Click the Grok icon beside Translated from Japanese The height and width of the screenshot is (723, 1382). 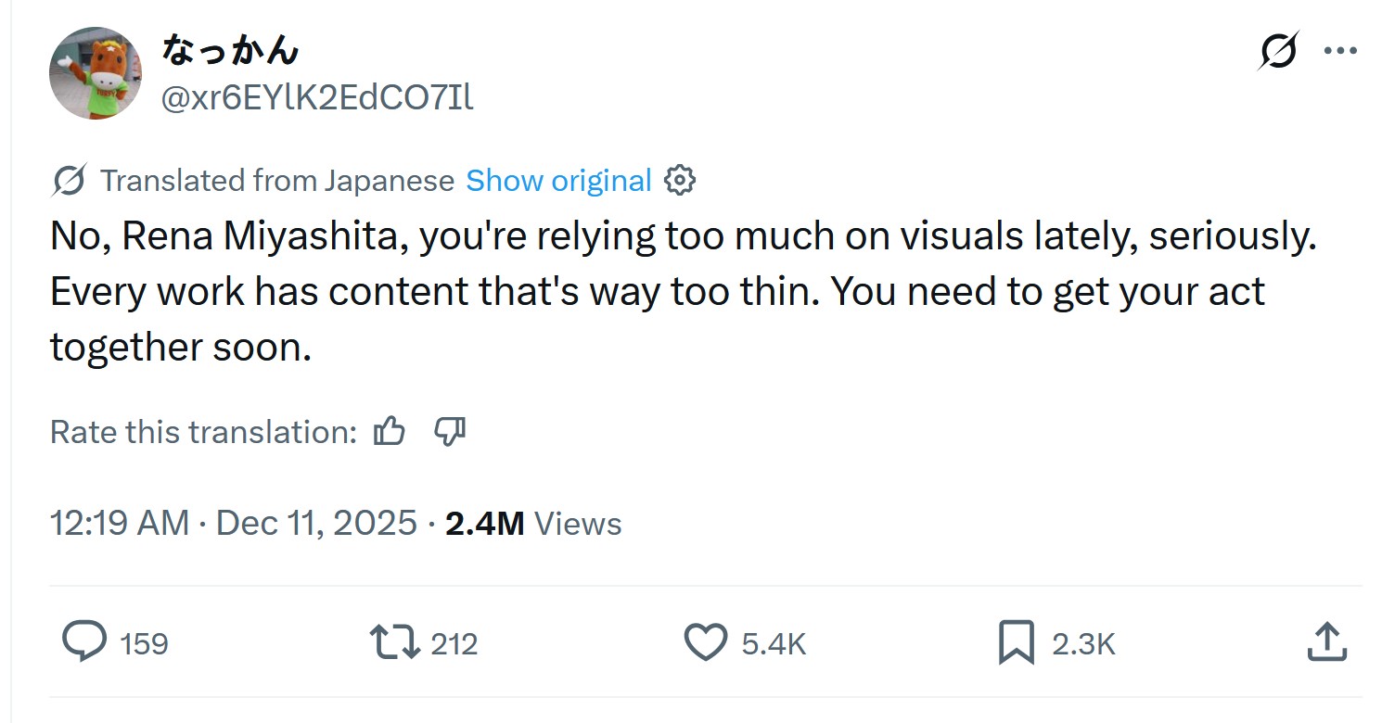(70, 180)
